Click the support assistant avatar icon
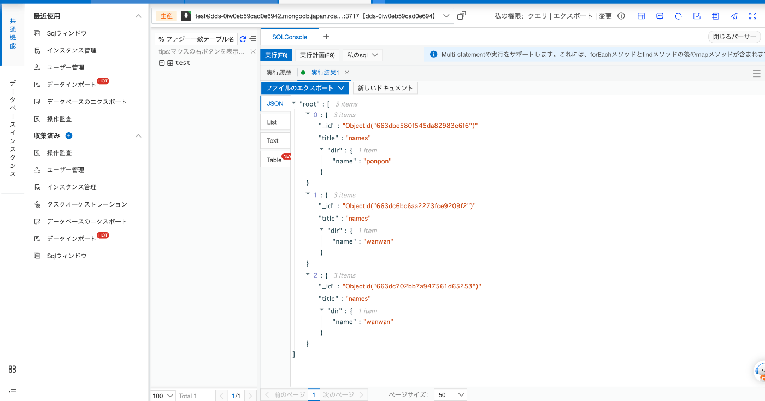Image resolution: width=765 pixels, height=401 pixels. click(759, 371)
